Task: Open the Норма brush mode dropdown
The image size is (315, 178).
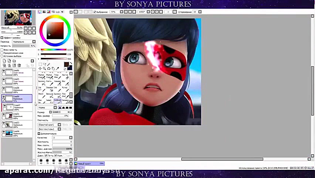Action: click(55, 108)
